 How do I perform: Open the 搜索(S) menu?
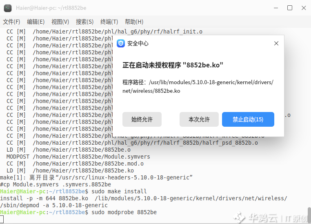pyautogui.click(x=85, y=22)
